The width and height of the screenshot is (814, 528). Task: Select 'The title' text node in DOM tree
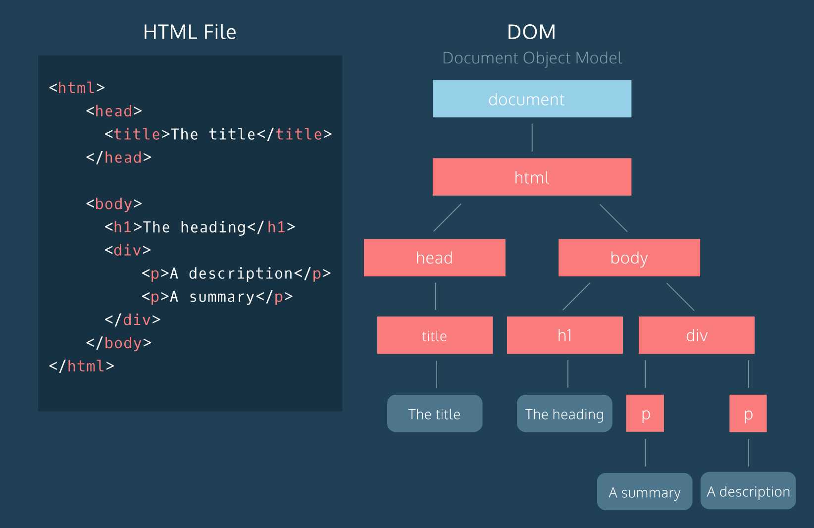pos(434,414)
